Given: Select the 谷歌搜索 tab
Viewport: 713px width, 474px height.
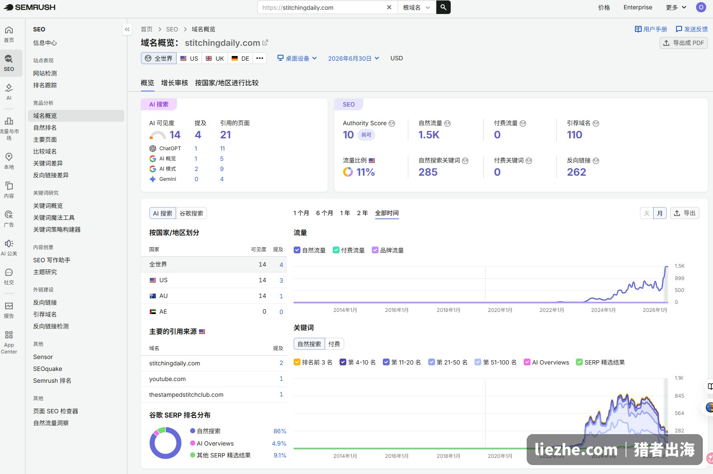Looking at the screenshot, I should (191, 213).
